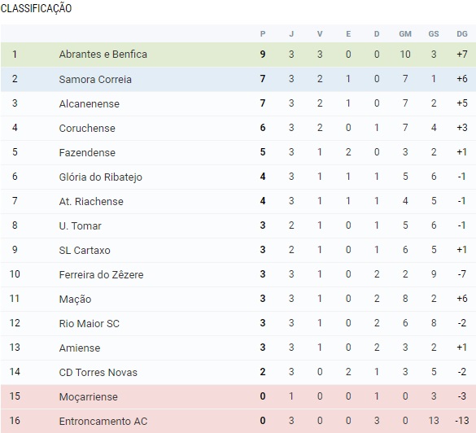The height and width of the screenshot is (433, 476).
Task: Open the Fazendense team link
Action: point(87,152)
